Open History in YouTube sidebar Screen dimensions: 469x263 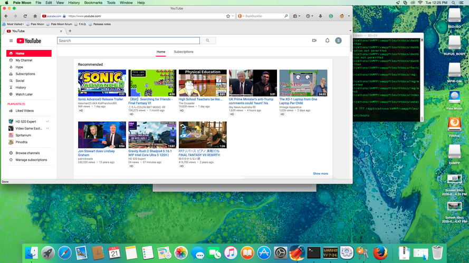pyautogui.click(x=21, y=87)
